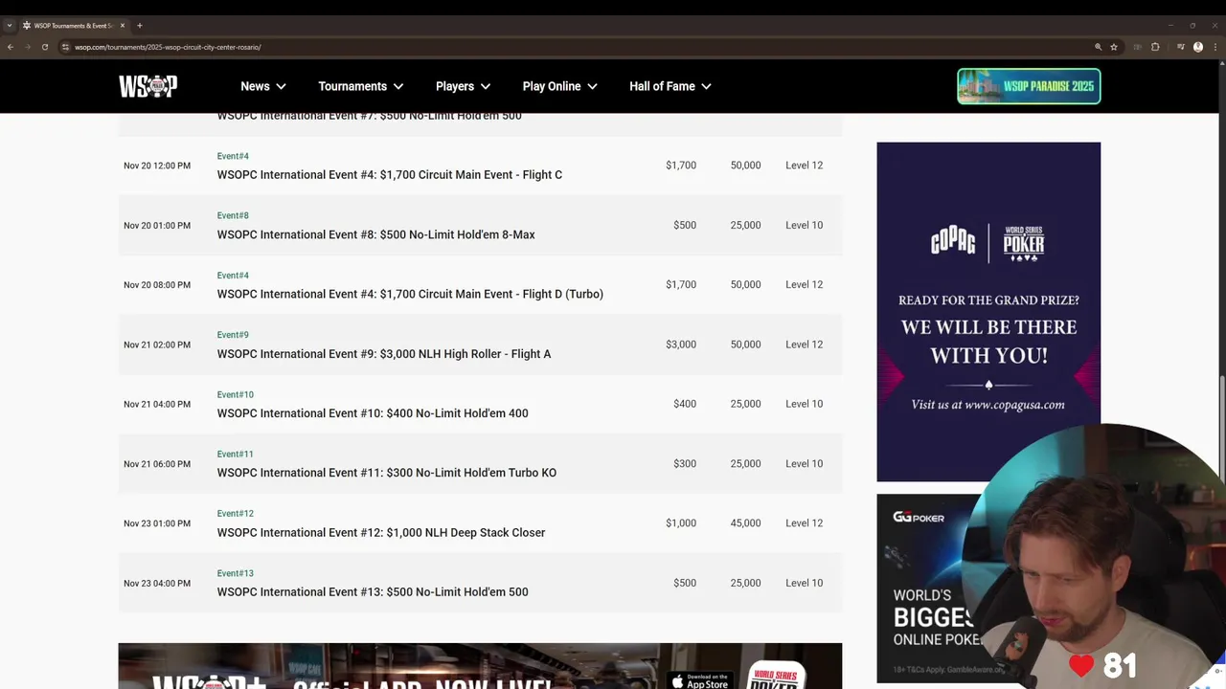Open Event #11 $300 Turbo KO link
1226x689 pixels.
[386, 473]
